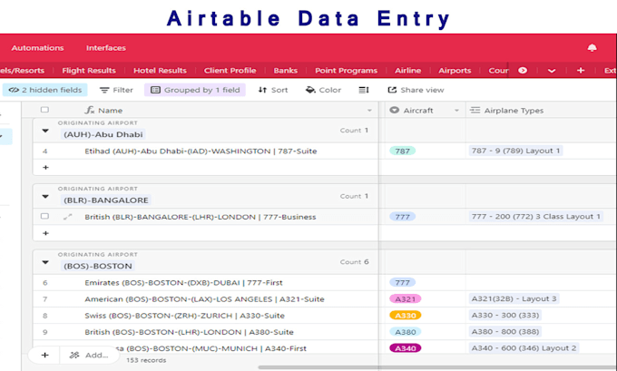Expand the record in the British Bangalore row

click(x=68, y=217)
